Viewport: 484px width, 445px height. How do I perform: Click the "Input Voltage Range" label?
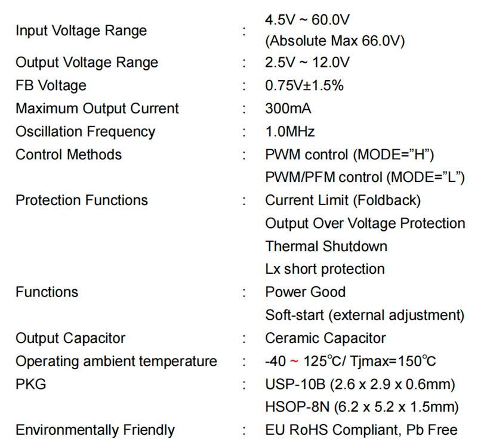(x=81, y=31)
